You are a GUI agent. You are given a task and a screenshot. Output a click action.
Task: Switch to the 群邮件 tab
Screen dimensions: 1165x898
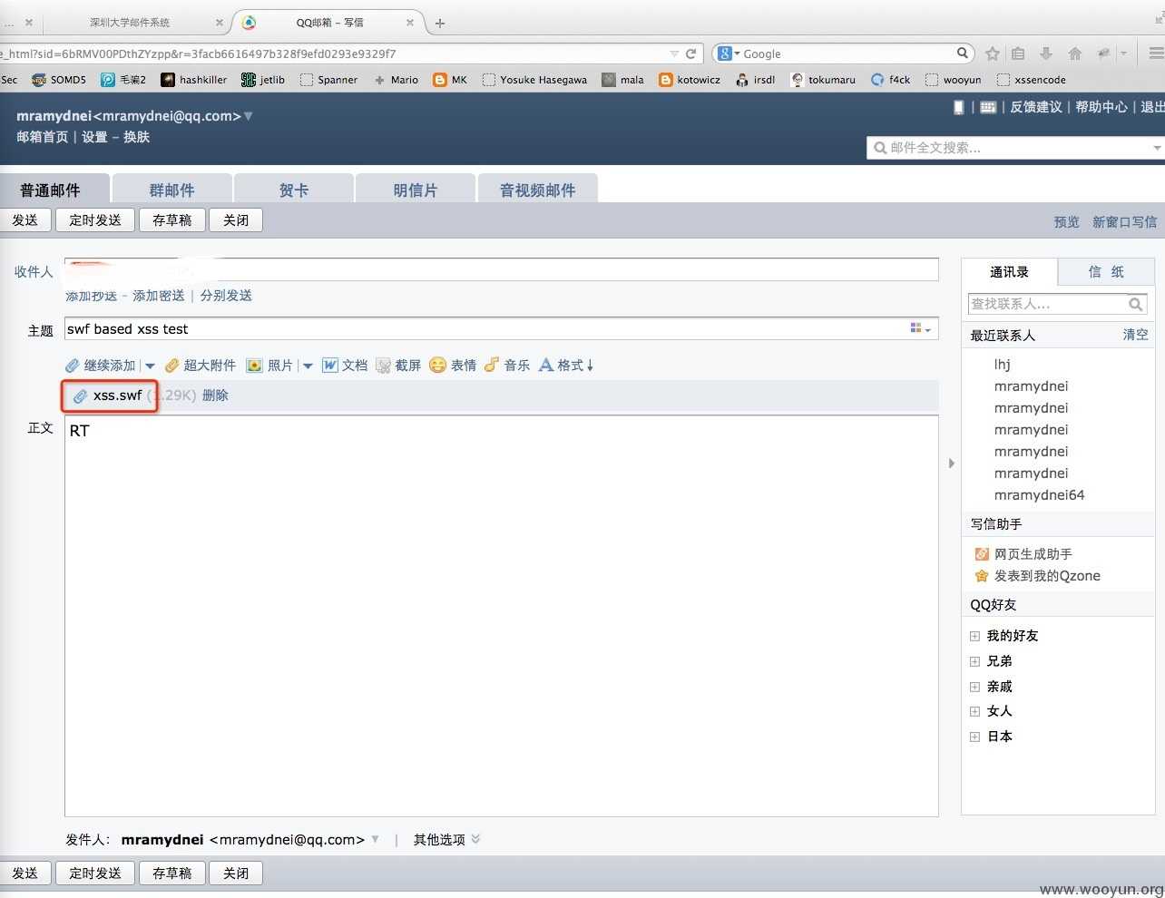(x=172, y=189)
